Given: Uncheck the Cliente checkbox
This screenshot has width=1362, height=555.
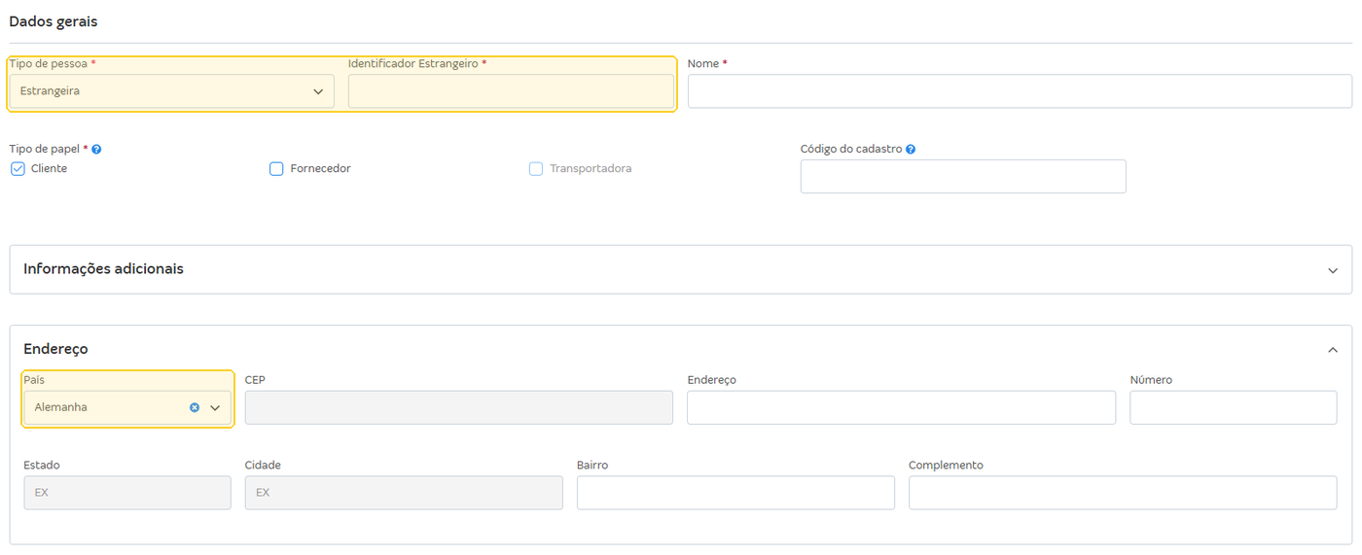Looking at the screenshot, I should click(x=18, y=169).
